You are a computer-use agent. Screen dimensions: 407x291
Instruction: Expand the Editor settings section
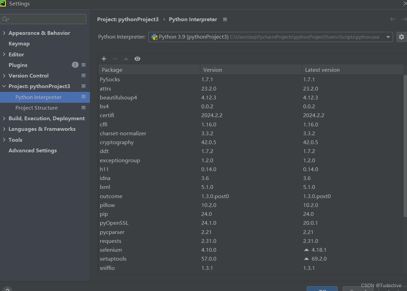4,54
